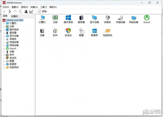Select 网络设备 label in the tree
The height and width of the screenshot is (117, 163).
pos(14,45)
